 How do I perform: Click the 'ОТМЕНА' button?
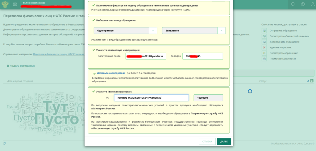click(207, 141)
